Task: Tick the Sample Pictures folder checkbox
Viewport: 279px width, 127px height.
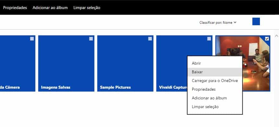Action: point(150,39)
